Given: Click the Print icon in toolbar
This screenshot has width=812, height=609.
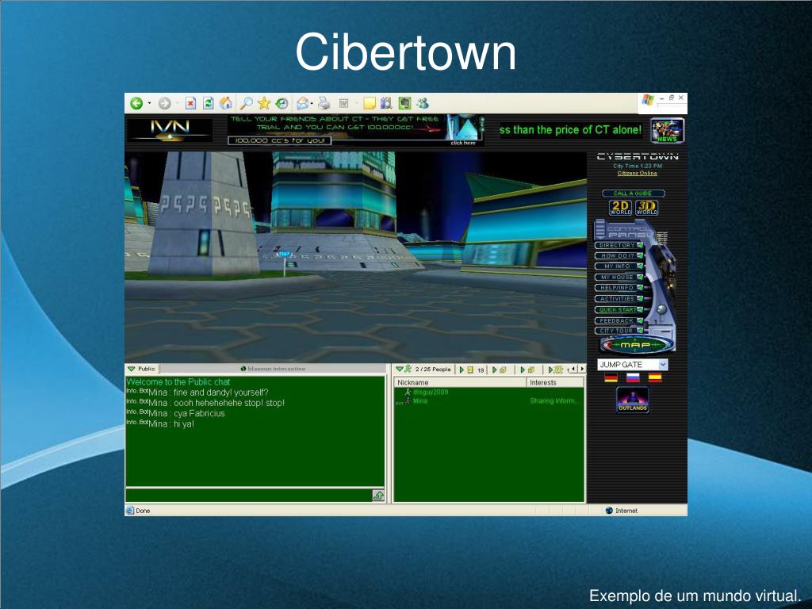Looking at the screenshot, I should [324, 104].
